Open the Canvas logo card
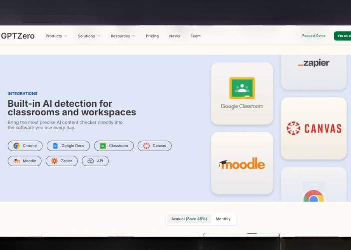This screenshot has height=250, width=351. click(x=314, y=129)
